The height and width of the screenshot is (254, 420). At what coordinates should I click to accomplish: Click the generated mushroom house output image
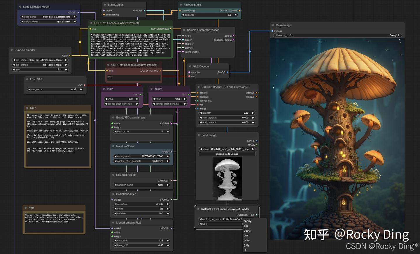[x=337, y=139]
